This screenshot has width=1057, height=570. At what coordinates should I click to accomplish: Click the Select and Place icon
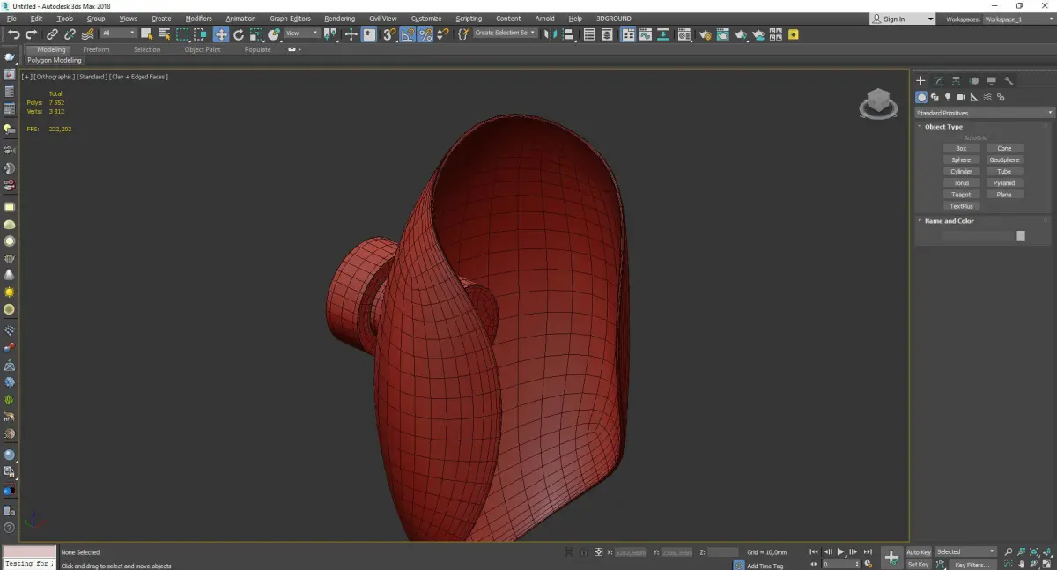click(x=274, y=34)
